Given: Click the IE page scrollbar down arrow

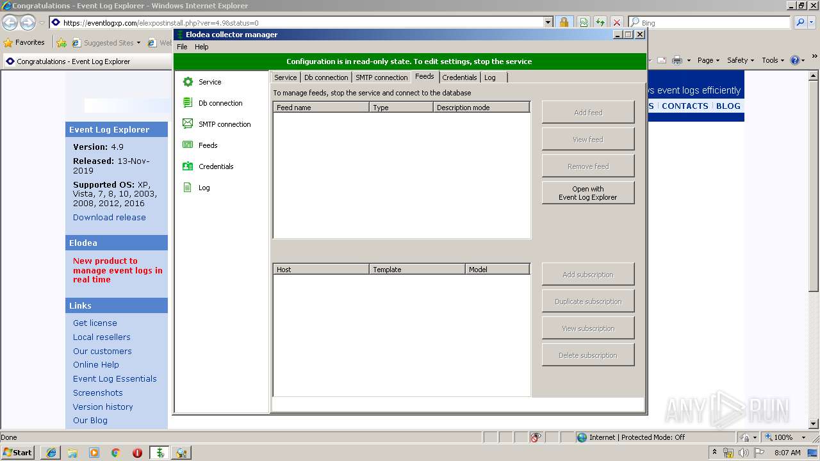Looking at the screenshot, I should click(814, 424).
